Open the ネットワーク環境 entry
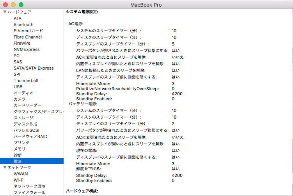Viewport: 293px width, 196px height. pyautogui.click(x=30, y=186)
